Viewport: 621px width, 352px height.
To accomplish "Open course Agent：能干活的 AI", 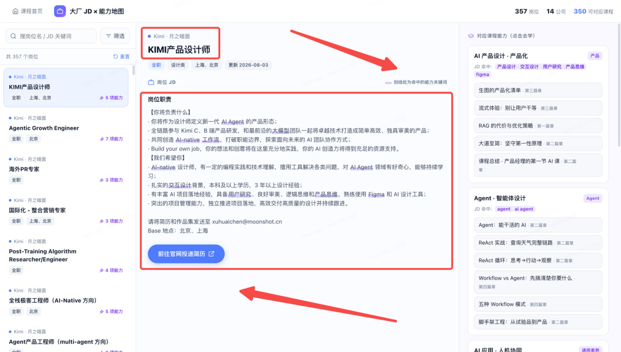I will point(538,225).
